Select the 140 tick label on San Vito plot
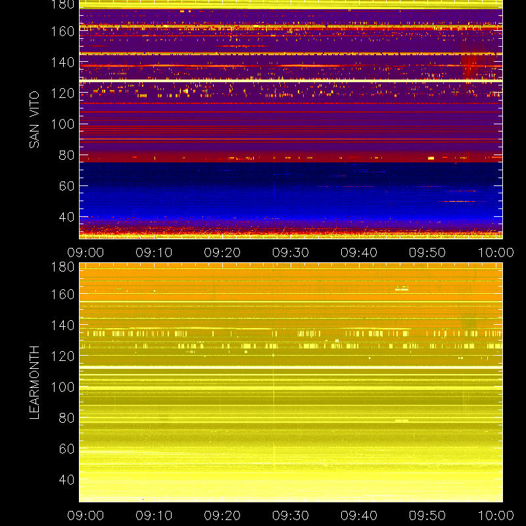 tap(62, 62)
